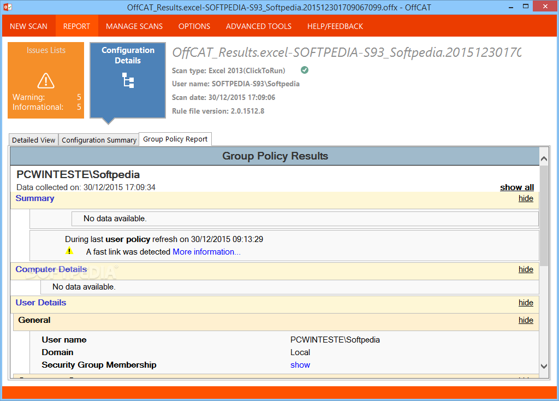This screenshot has width=559, height=401.
Task: Click the OffCAT app icon in title bar
Action: pyautogui.click(x=8, y=7)
